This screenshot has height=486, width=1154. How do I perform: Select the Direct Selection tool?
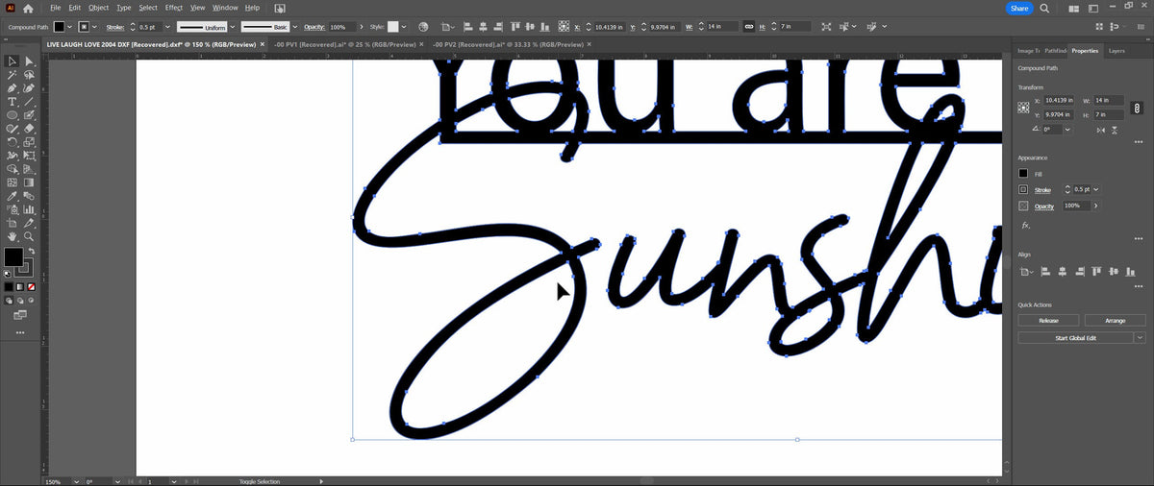pos(29,61)
